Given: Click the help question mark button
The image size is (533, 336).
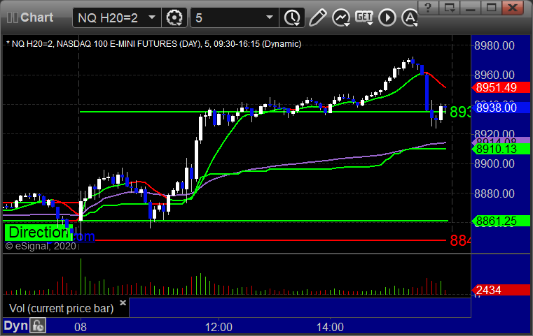Looking at the screenshot, I should [429, 8].
